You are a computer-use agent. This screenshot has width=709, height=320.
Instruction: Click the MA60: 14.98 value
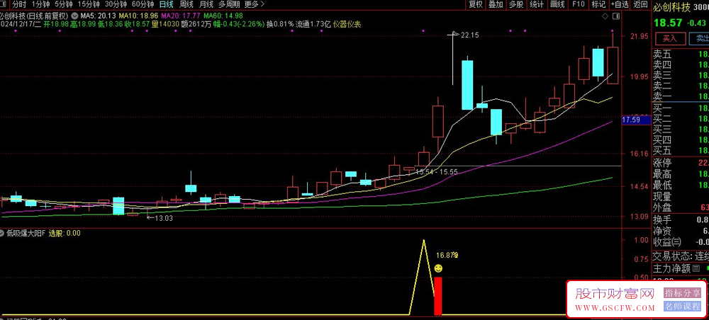pos(223,16)
